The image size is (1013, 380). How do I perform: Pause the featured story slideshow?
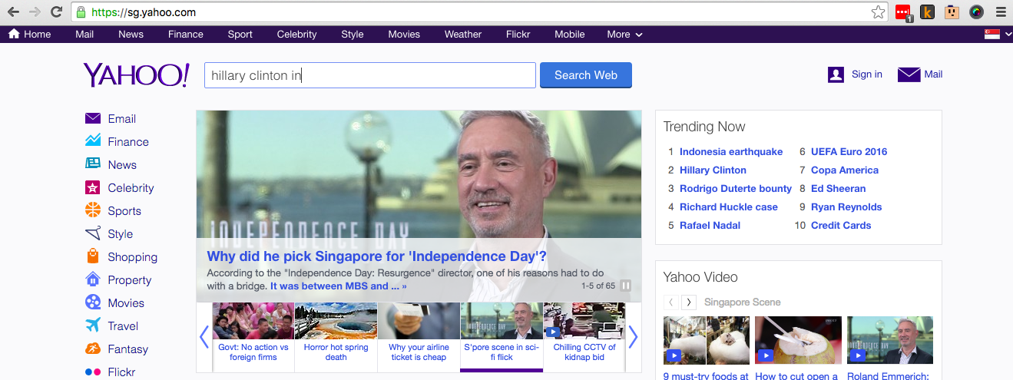point(626,286)
